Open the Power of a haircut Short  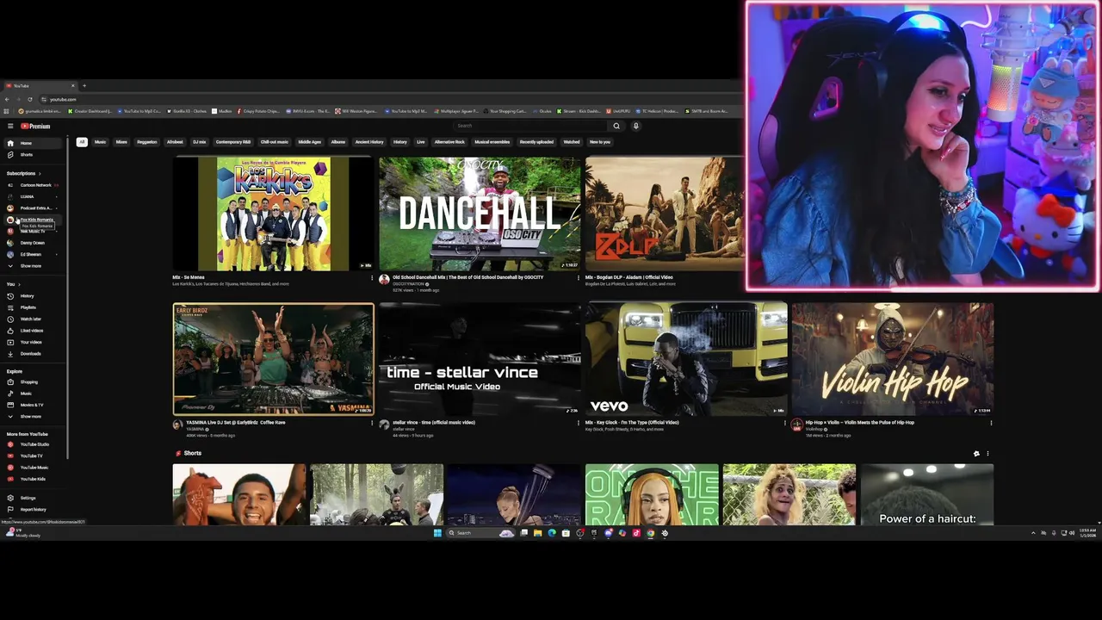927,494
